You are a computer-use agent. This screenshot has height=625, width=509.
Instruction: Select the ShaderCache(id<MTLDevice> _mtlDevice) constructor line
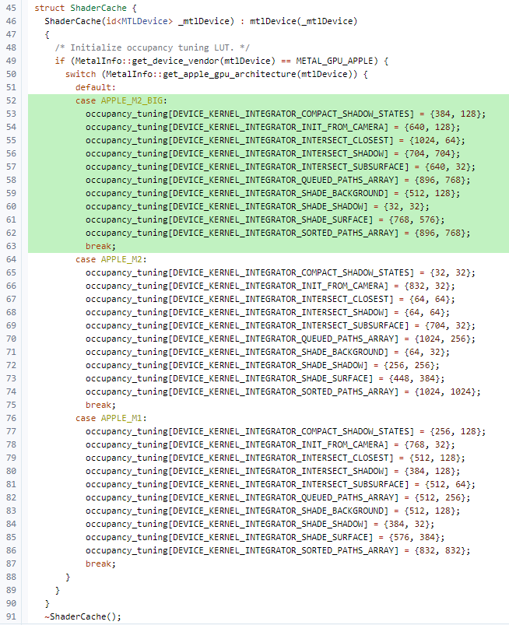click(x=201, y=21)
